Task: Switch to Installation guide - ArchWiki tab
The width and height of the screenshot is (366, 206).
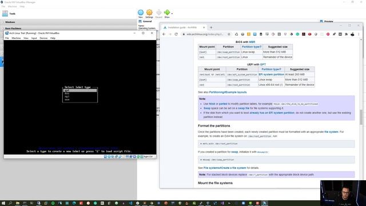Action: tap(183, 27)
